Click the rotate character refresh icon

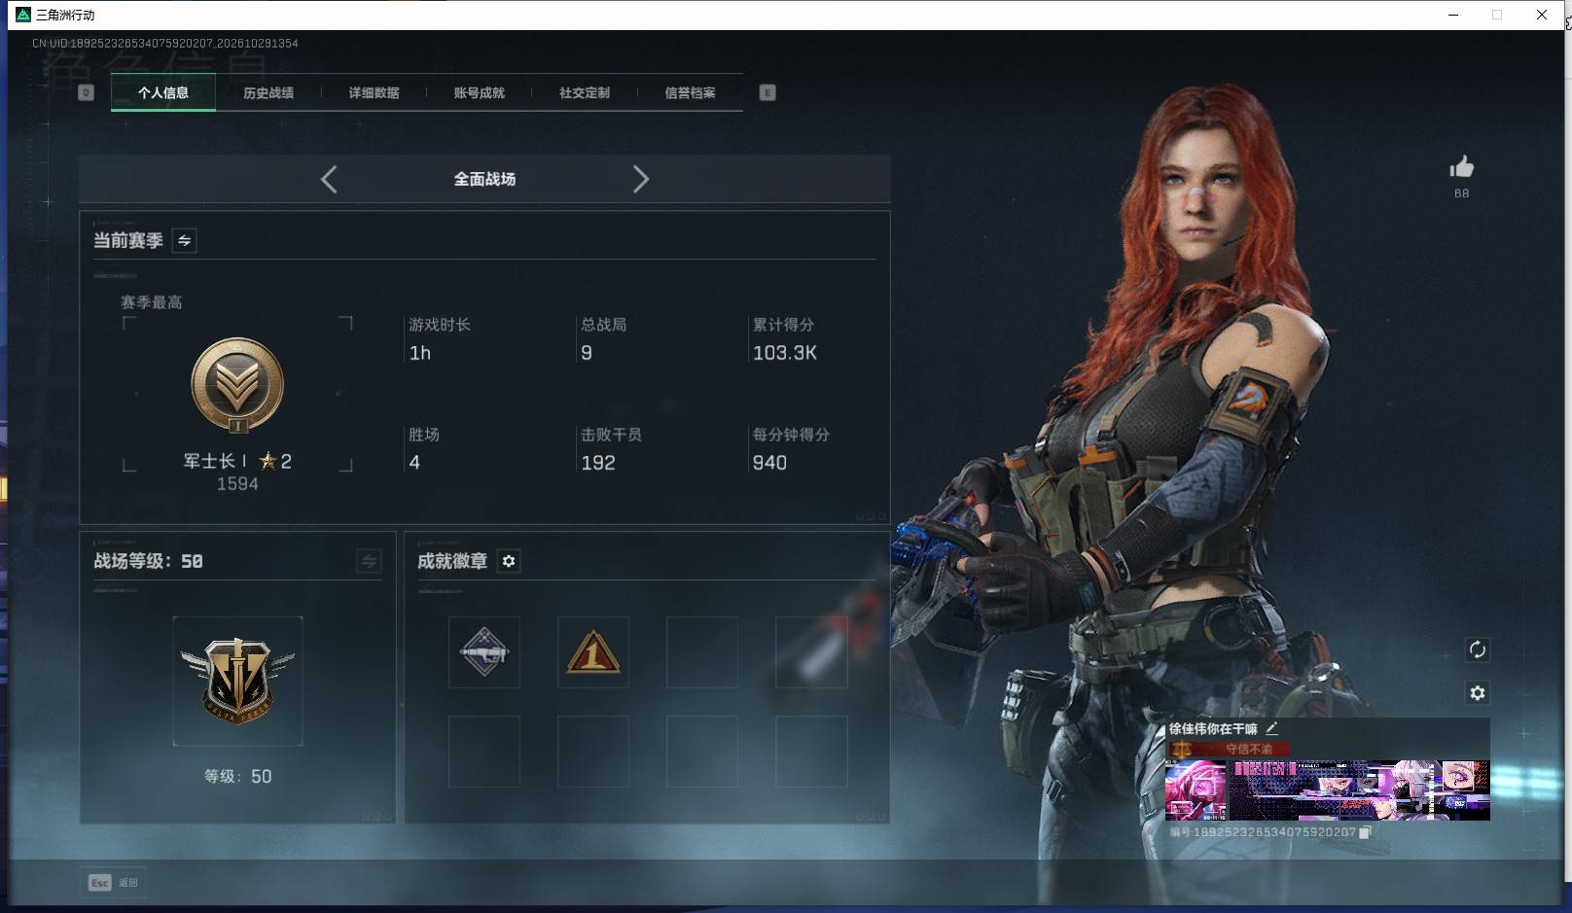click(1477, 650)
